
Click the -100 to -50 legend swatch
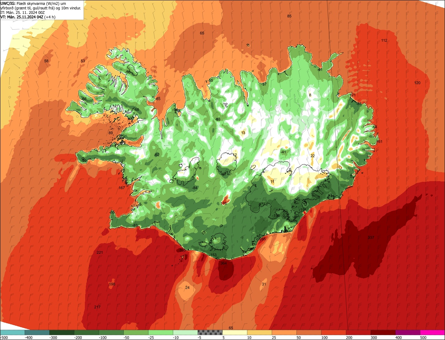tap(111, 332)
